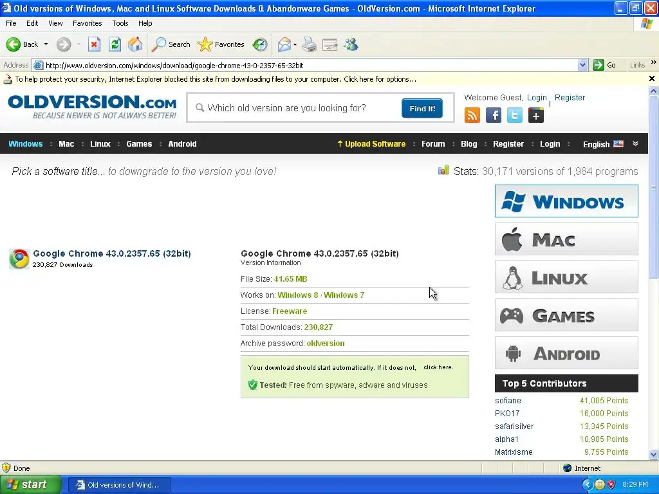Expand the Mail dropdown arrow
The height and width of the screenshot is (494, 659).
[x=295, y=44]
